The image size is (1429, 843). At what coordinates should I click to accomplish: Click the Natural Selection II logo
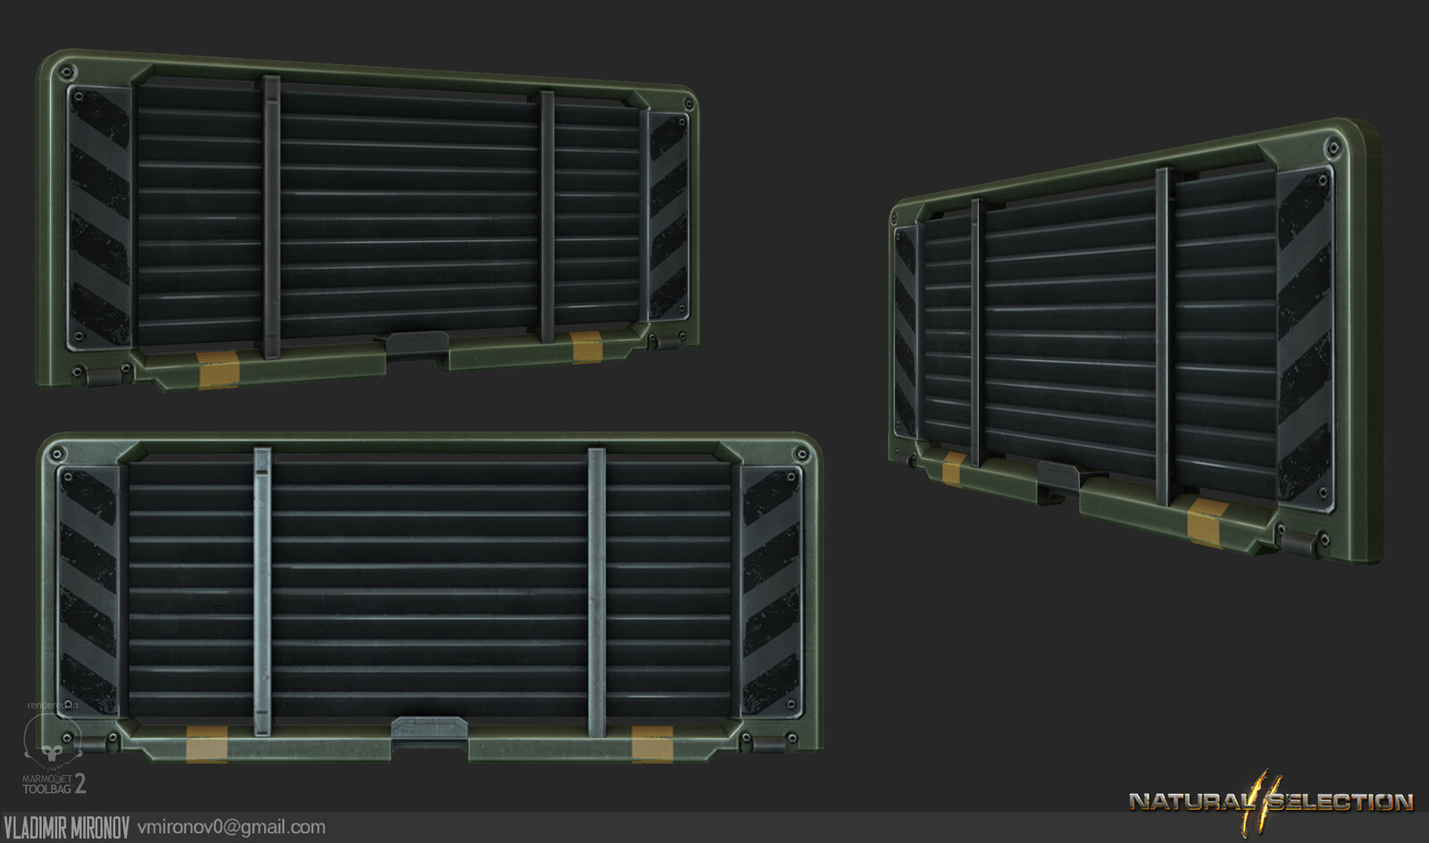tap(1271, 801)
